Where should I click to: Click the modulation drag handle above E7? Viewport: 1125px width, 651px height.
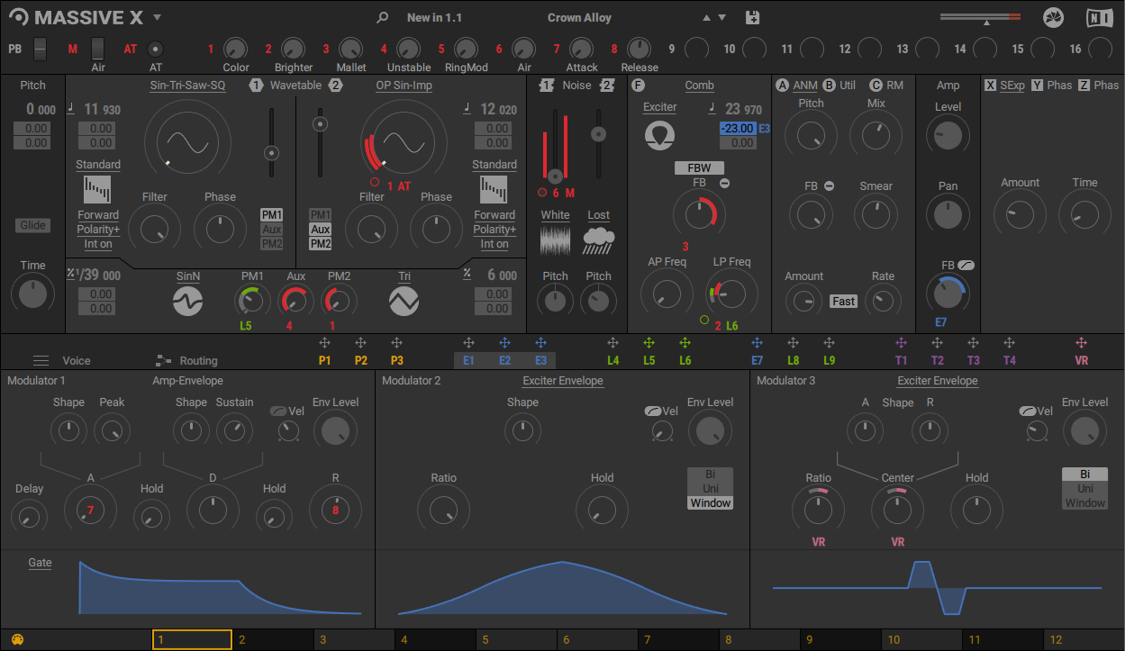pyautogui.click(x=757, y=343)
